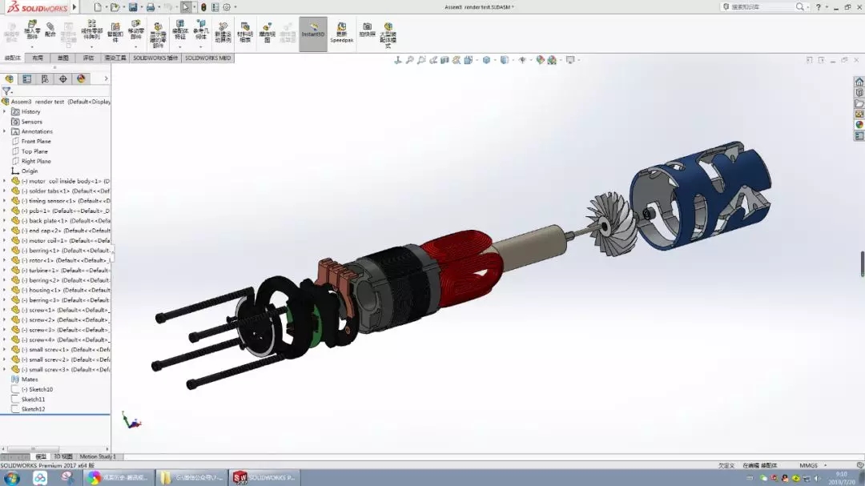Open the Options gear icon
The image size is (865, 486).
click(227, 7)
